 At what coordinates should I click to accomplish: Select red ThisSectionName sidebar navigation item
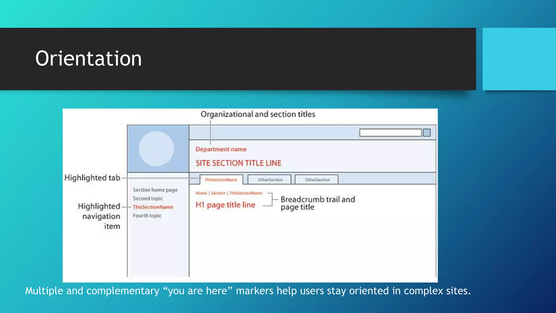153,207
